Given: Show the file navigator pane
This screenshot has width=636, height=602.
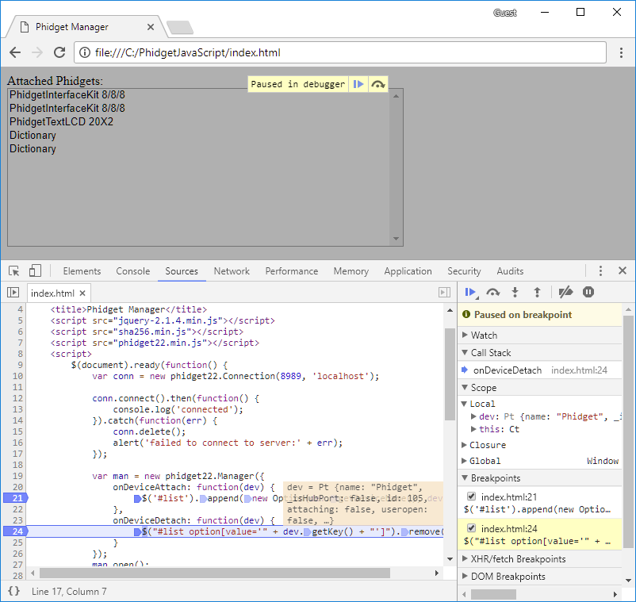Looking at the screenshot, I should point(13,293).
